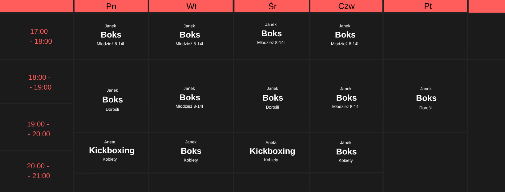Open Wednesday Boks Dorośli class

[272, 96]
